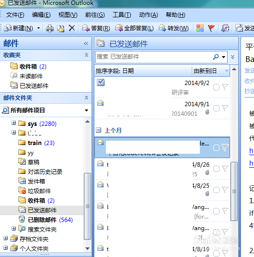Select 收件箱 (2) in favorites
The image size is (254, 257).
tap(28, 66)
